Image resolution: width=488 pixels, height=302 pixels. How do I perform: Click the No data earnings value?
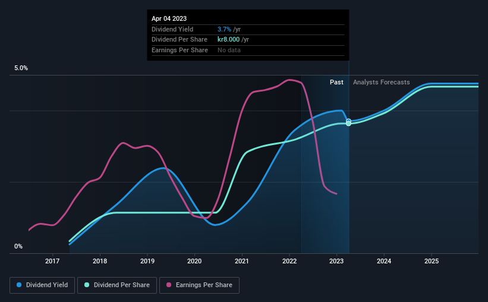tap(229, 50)
